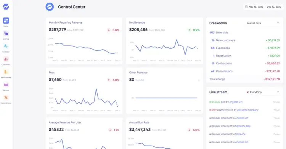286x149 pixels.
Task: Open Another Girl link in paid event
Action: pyautogui.click(x=236, y=102)
